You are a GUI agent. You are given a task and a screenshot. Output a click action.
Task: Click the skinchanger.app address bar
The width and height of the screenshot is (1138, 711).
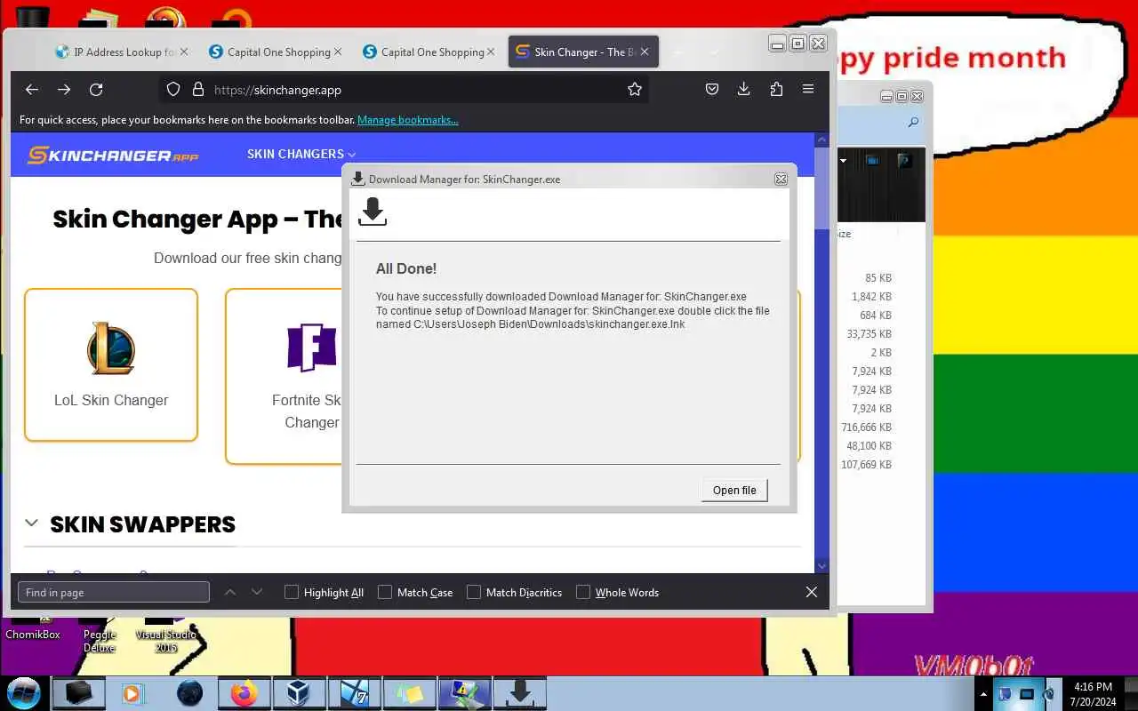point(405,90)
